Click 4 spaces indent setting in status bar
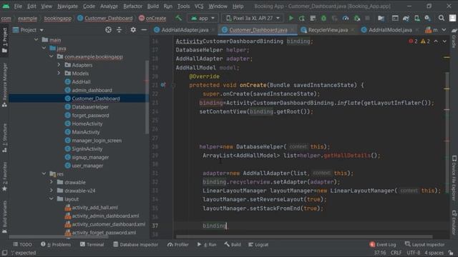Viewport: 458px width, 257px height. coord(434,253)
